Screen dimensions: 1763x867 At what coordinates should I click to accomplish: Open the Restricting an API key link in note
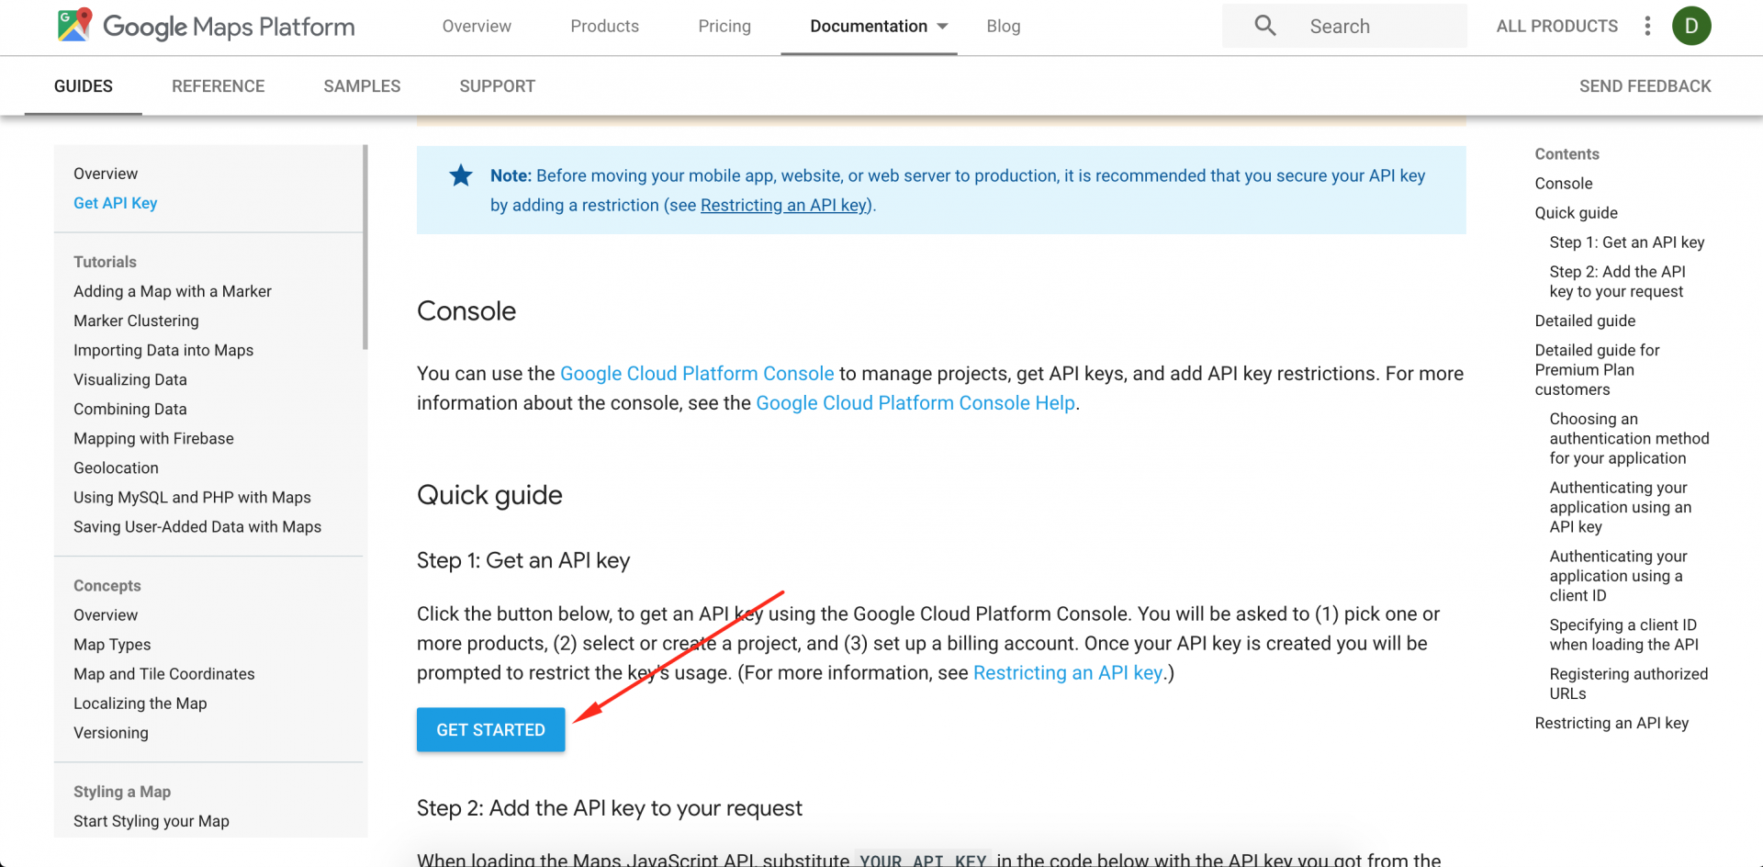(x=783, y=205)
